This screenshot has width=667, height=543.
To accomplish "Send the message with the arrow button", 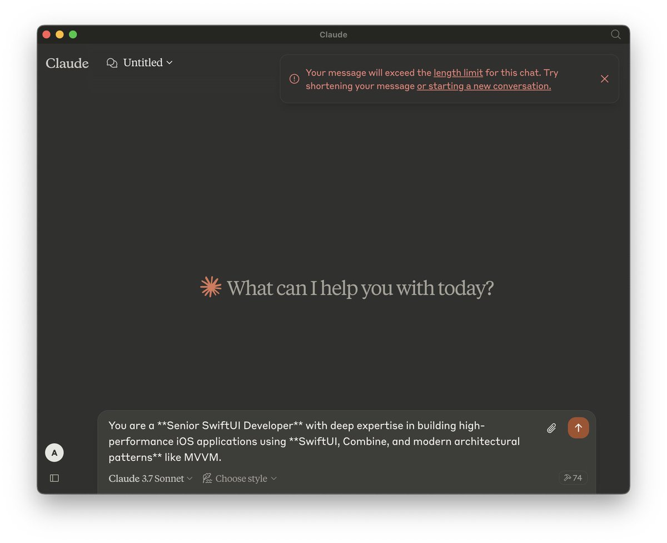I will (x=578, y=428).
